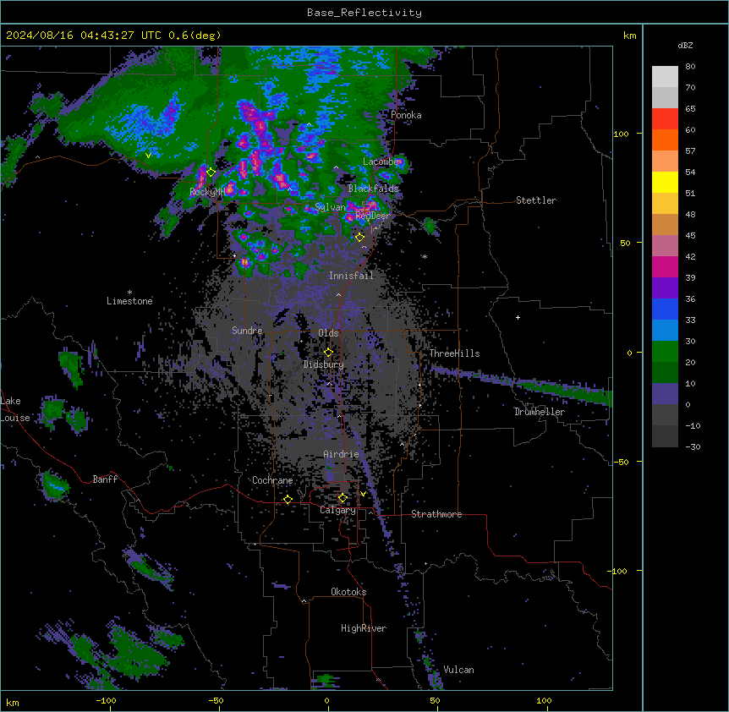Click the yellow diamond marker south of RedDeer

coord(359,238)
